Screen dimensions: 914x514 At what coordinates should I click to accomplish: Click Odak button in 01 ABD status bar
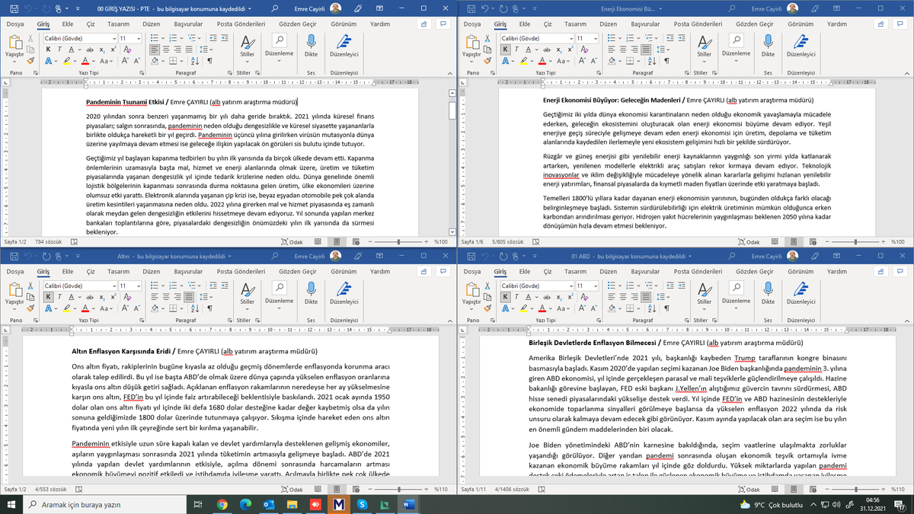pos(749,489)
